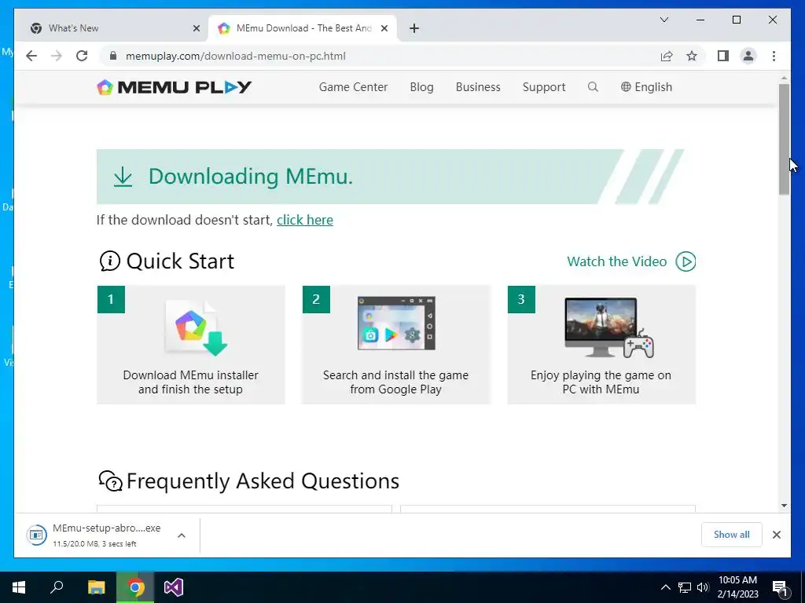
Task: Open the notification center icon
Action: pos(780,587)
